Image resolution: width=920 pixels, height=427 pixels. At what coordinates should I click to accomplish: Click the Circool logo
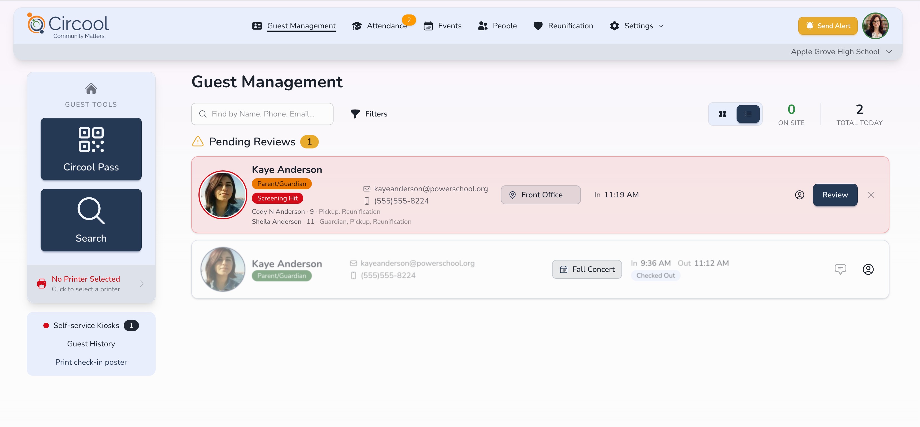point(68,26)
